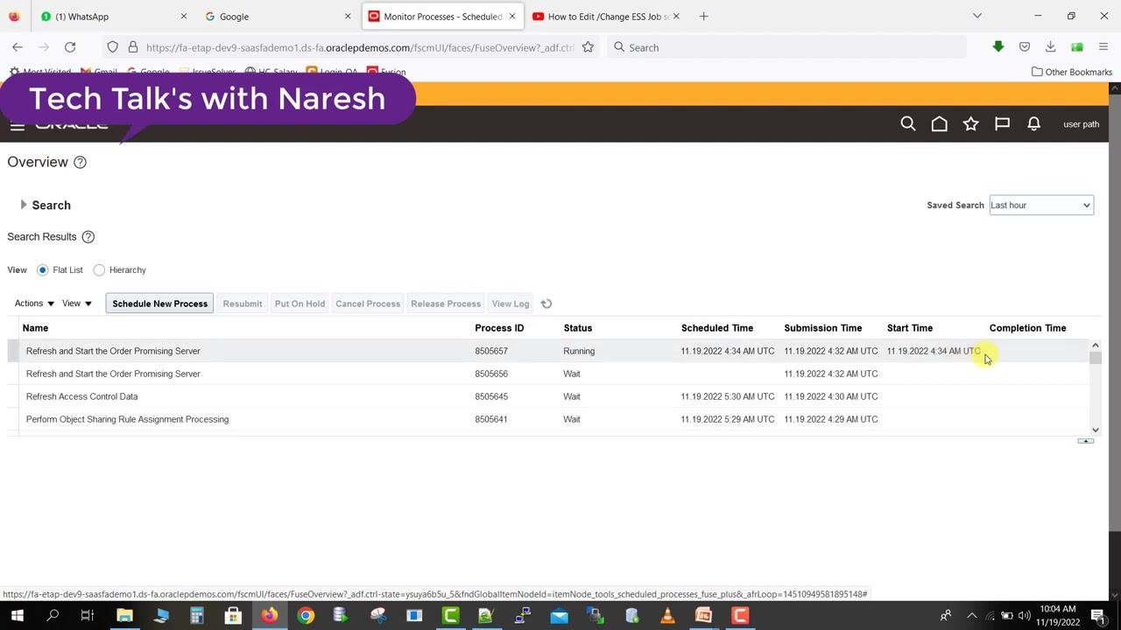Open user path account menu

[x=1081, y=124]
